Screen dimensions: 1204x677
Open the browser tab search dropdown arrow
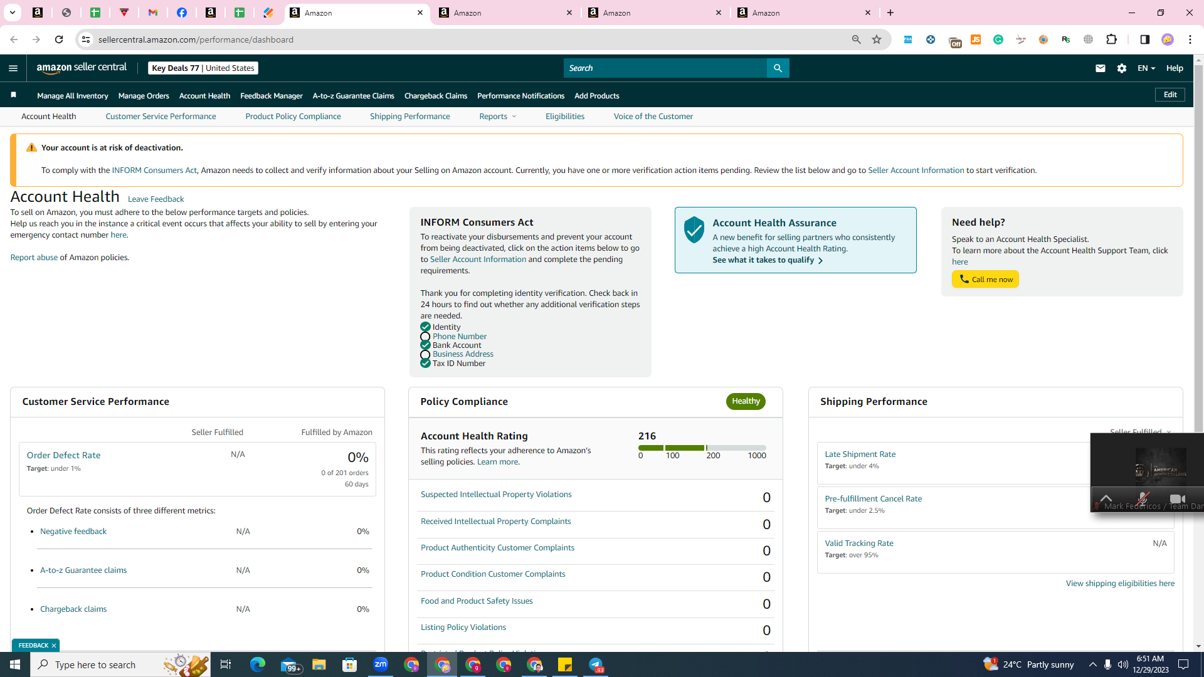click(x=12, y=13)
